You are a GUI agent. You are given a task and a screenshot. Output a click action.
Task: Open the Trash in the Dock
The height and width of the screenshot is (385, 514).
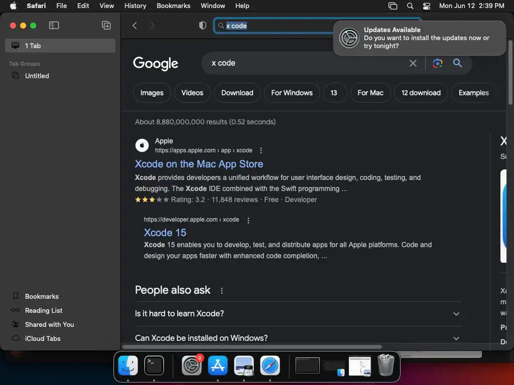(x=386, y=365)
